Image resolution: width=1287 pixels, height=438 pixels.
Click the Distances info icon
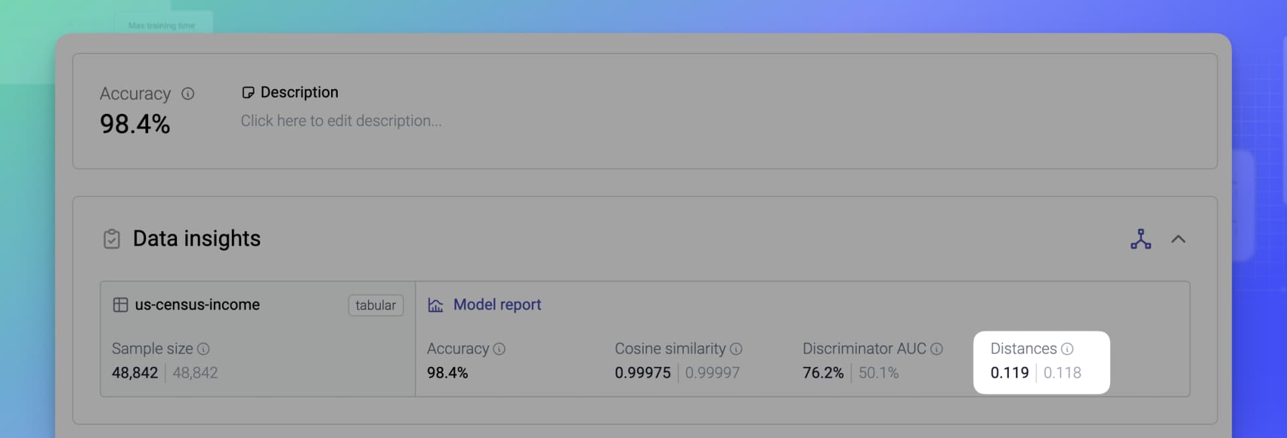click(x=1067, y=348)
